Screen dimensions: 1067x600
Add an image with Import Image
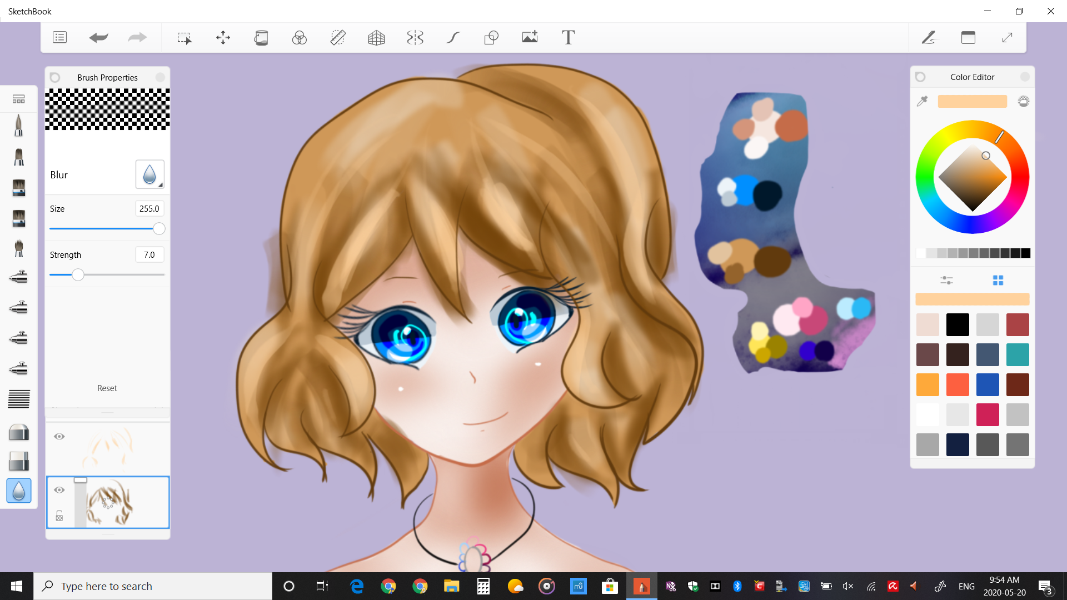[x=530, y=37]
